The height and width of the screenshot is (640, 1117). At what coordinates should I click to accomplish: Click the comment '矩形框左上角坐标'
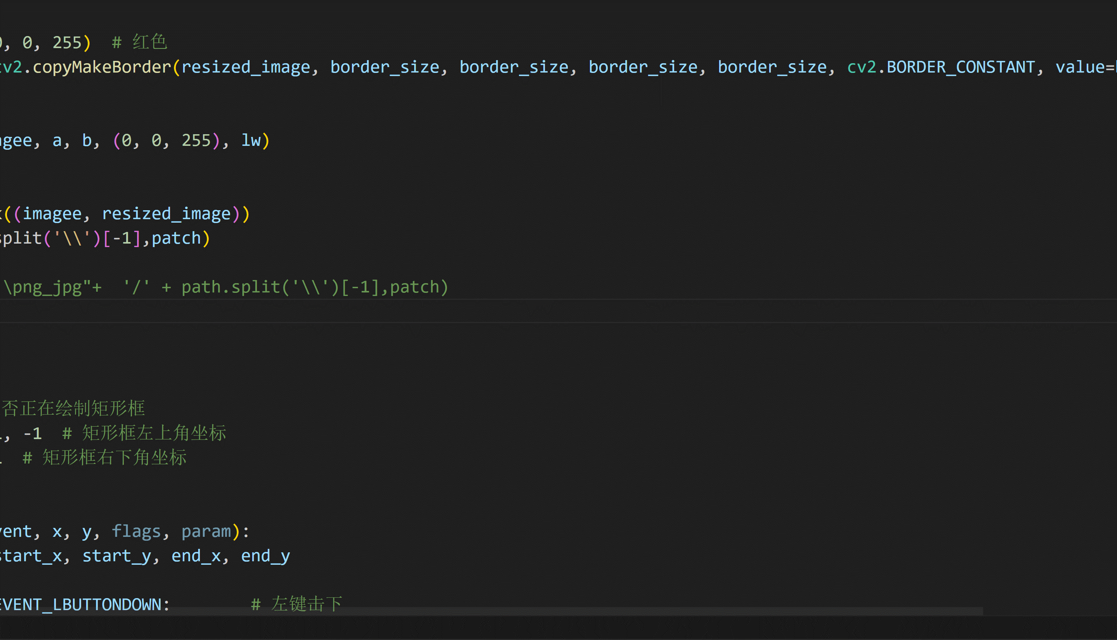(154, 433)
